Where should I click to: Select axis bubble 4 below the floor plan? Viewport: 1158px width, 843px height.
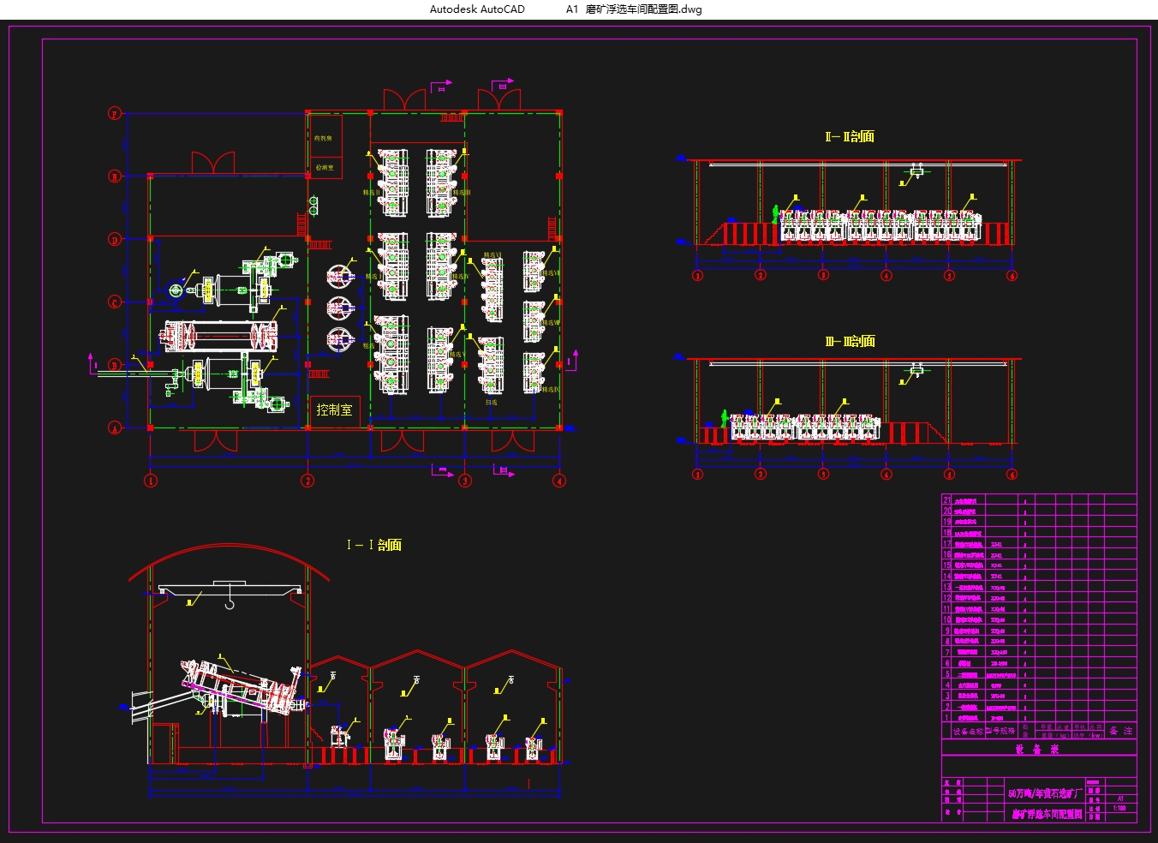[559, 481]
